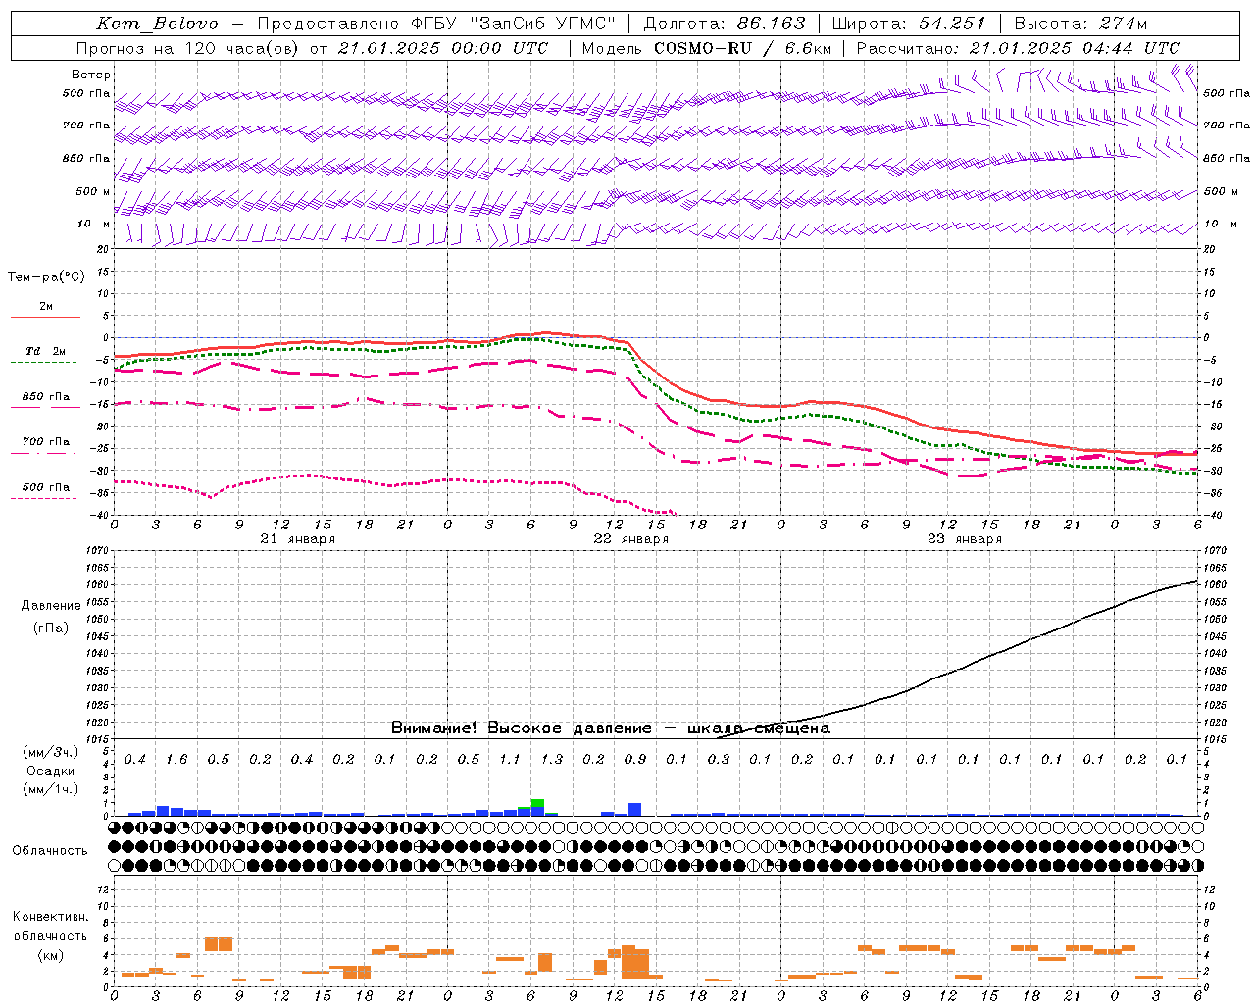Screen dimensions: 1255x1004
Task: Select the "Широта: 54.251" latitude text
Action: point(908,24)
